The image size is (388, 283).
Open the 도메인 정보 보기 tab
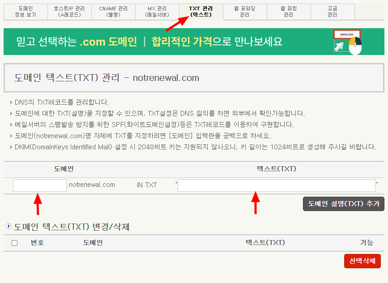click(x=26, y=12)
